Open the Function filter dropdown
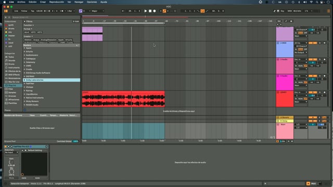This screenshot has width=333, height=187. click(x=29, y=25)
